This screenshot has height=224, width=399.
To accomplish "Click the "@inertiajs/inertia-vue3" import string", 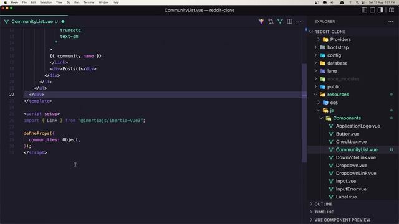I will point(111,120).
